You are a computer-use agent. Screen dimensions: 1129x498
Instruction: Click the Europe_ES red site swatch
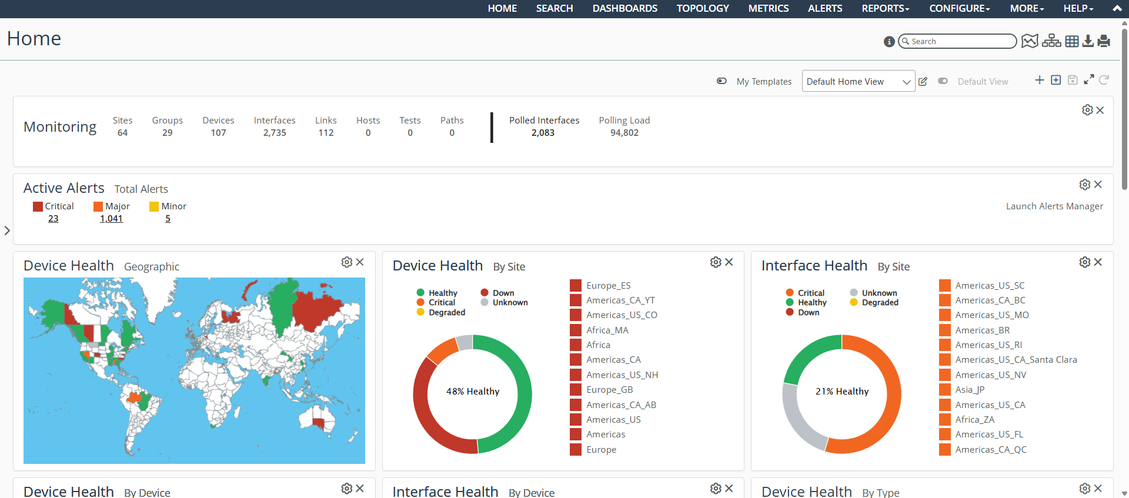(x=576, y=286)
